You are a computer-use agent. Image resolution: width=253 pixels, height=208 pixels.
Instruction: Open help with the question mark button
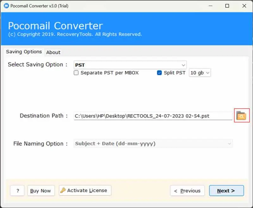pyautogui.click(x=17, y=191)
